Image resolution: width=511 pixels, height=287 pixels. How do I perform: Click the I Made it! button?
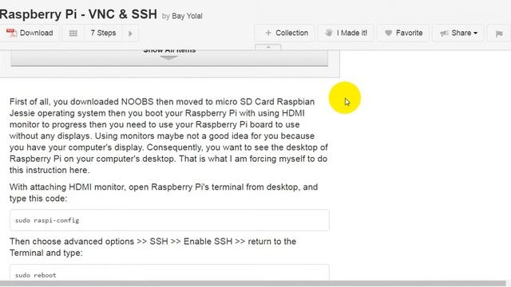coord(346,33)
